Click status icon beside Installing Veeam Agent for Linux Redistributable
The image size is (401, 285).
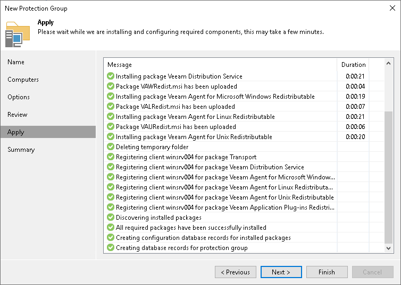pyautogui.click(x=111, y=116)
